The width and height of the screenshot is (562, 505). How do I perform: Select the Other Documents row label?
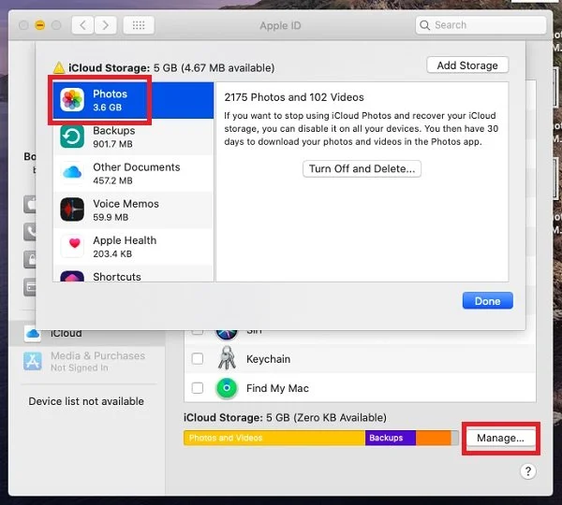[136, 167]
